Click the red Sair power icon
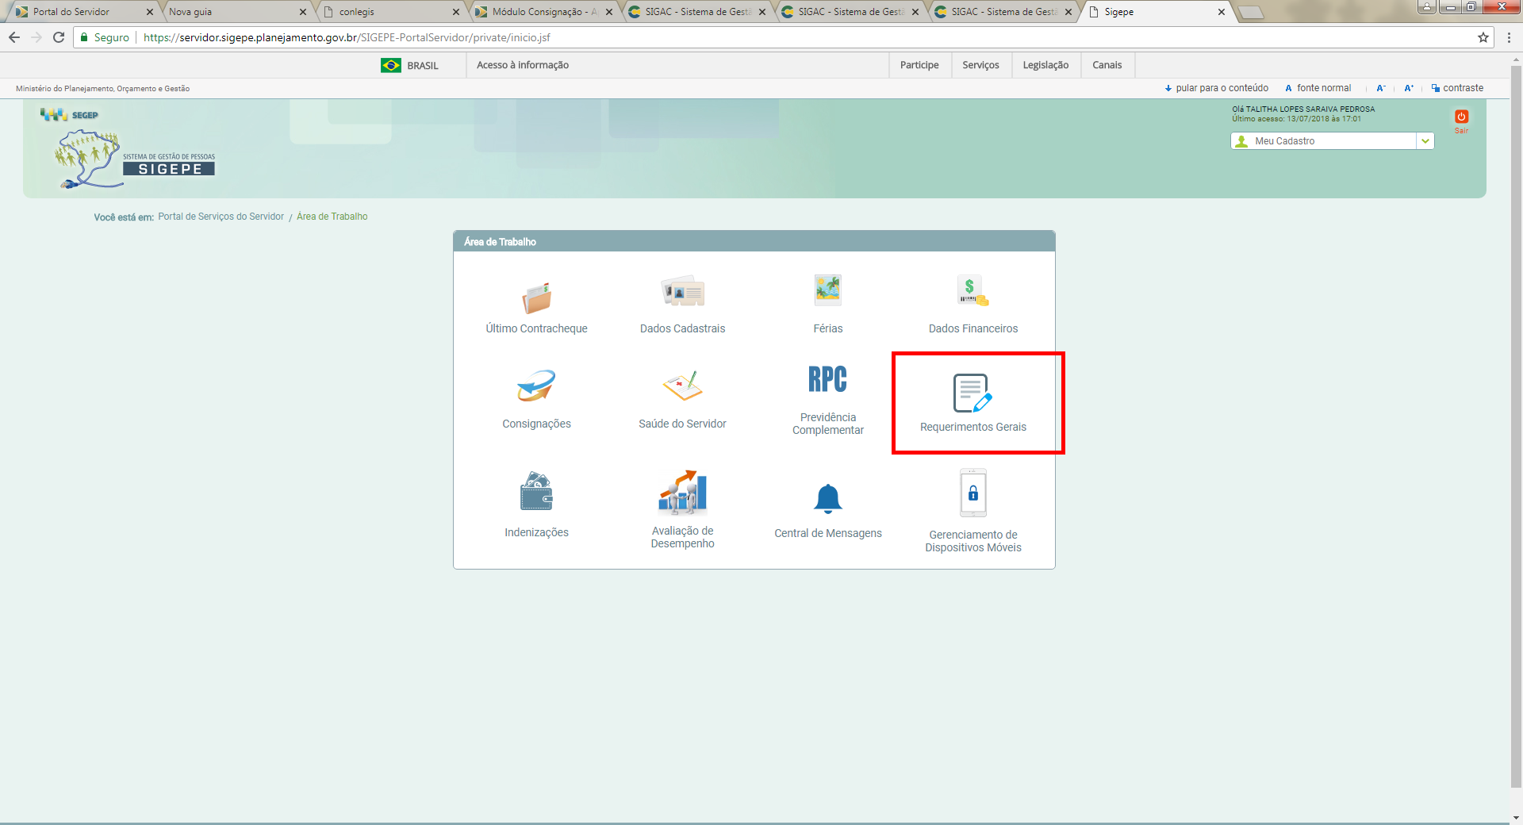Screen dimensions: 1523x825 tap(1461, 117)
